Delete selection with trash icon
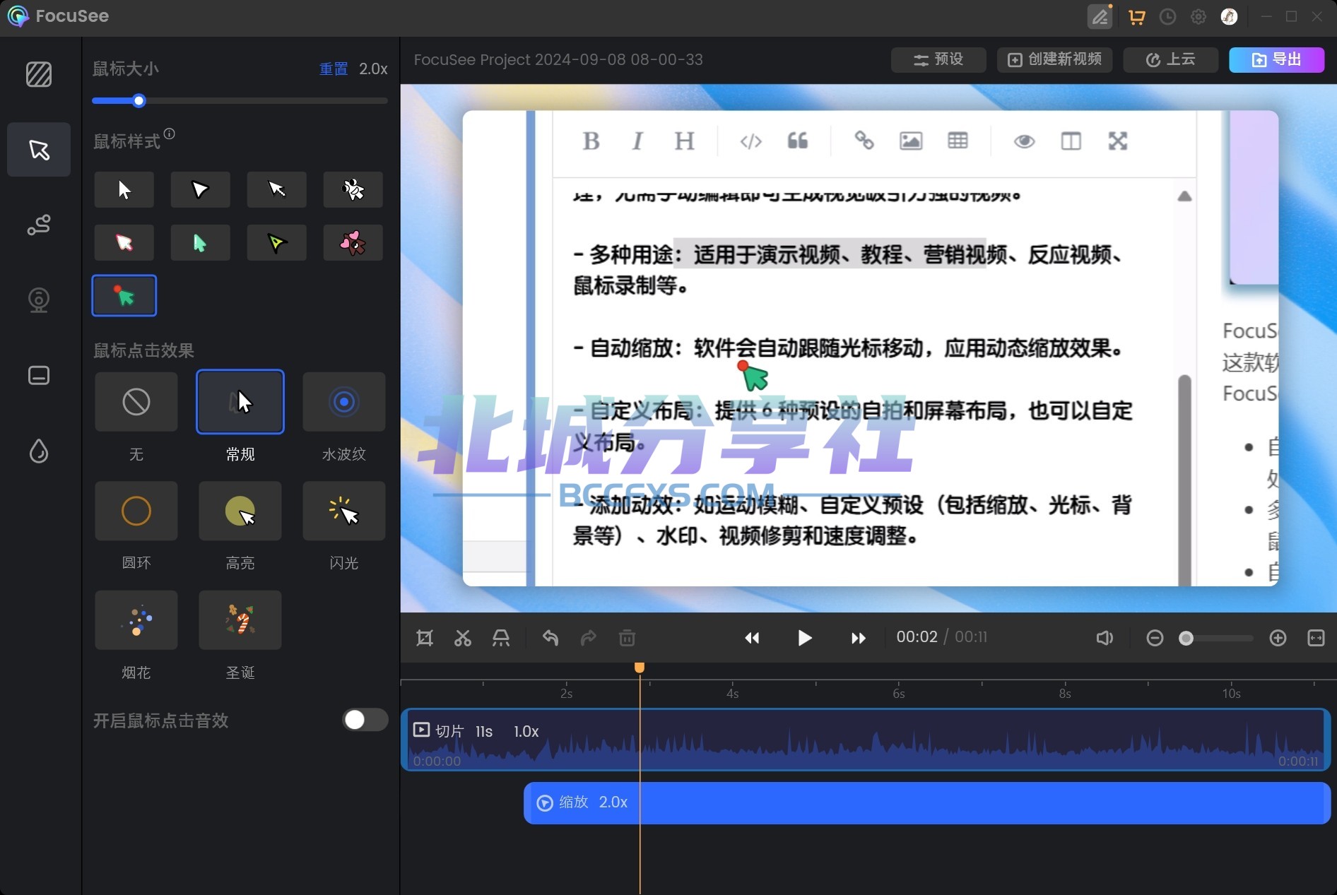This screenshot has width=1337, height=895. [627, 639]
